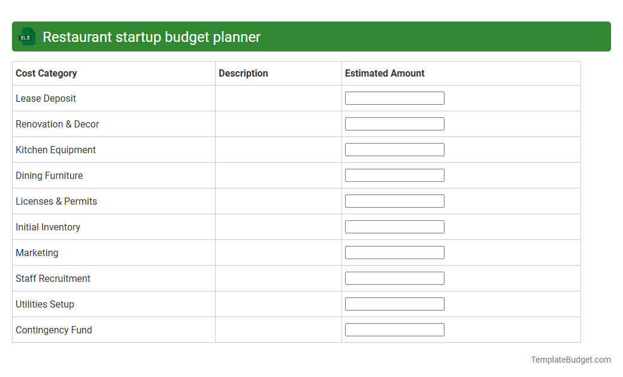Select the Kitchen Equipment estimated amount box
Viewport: 623px width, 377px height.
pos(394,149)
